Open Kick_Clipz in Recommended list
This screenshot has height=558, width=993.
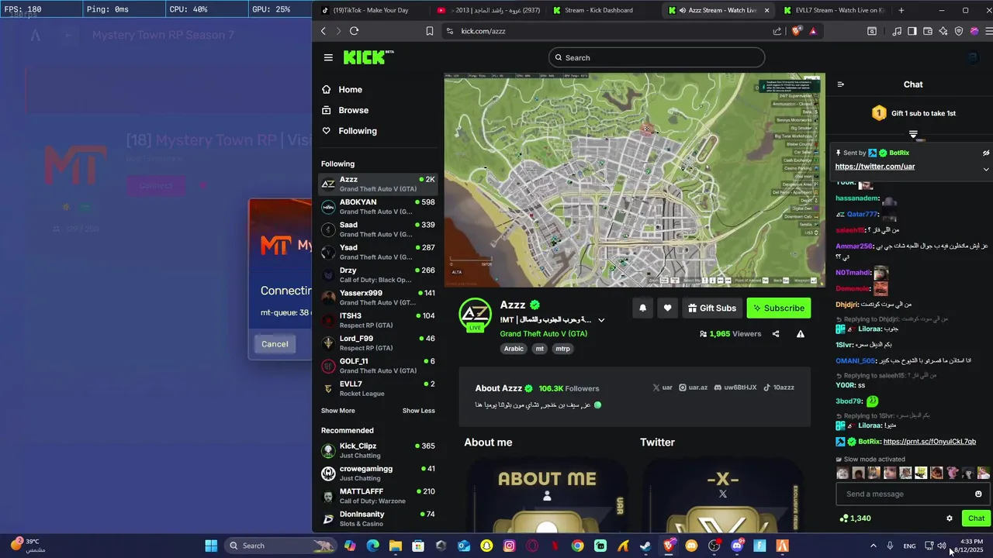[x=379, y=450]
